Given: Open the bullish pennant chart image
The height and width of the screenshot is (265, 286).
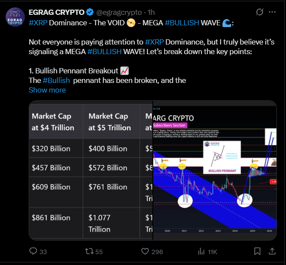Looking at the screenshot, I should tap(215, 170).
